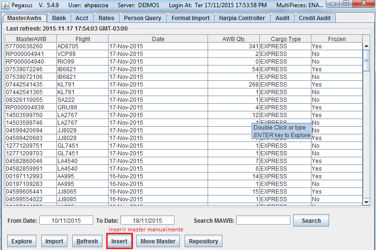Click the table scrollbar thumb
Screen dimensions: 376x250
pos(366,60)
